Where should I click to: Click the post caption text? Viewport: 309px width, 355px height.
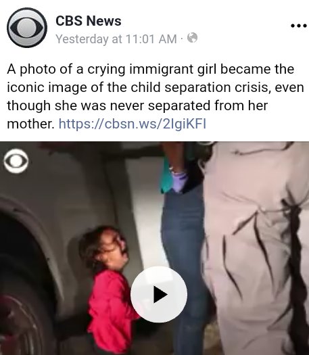156,97
